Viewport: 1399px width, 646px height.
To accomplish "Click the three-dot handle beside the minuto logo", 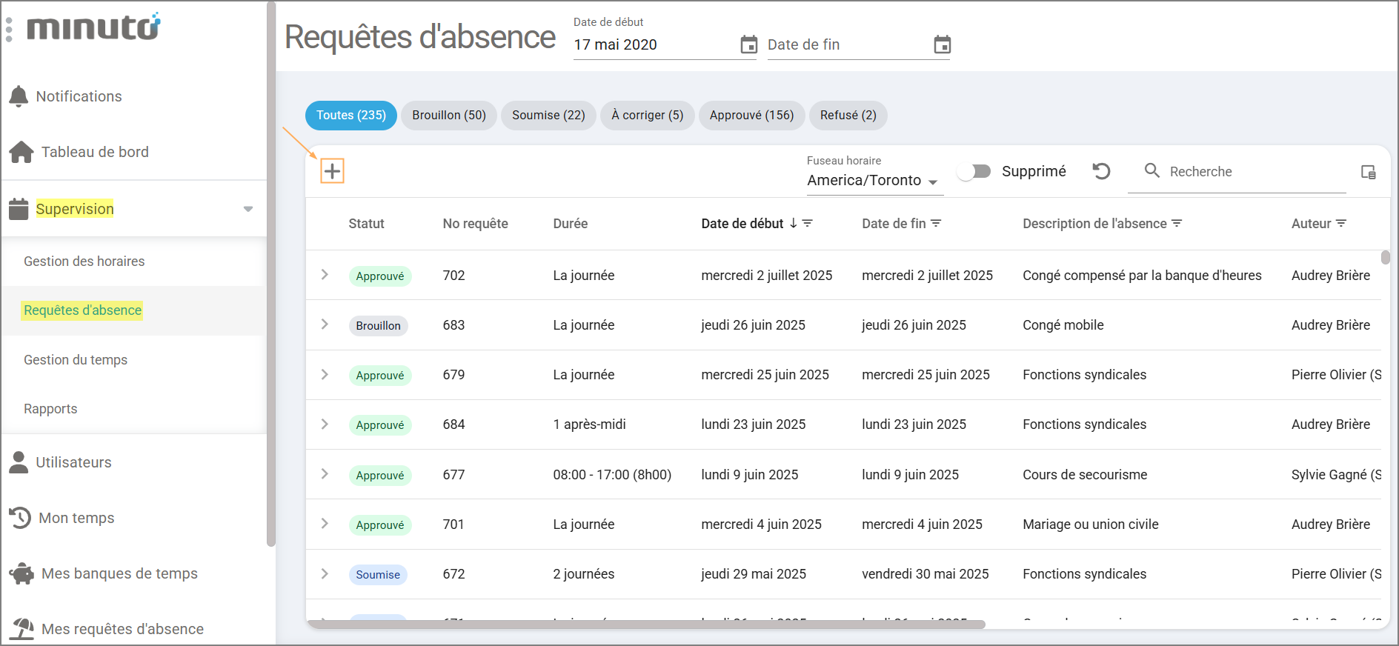I will click(9, 30).
